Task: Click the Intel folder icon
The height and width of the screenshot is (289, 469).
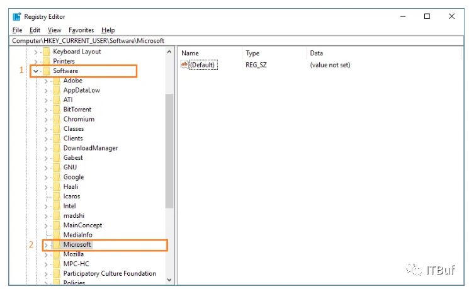Action: 57,206
